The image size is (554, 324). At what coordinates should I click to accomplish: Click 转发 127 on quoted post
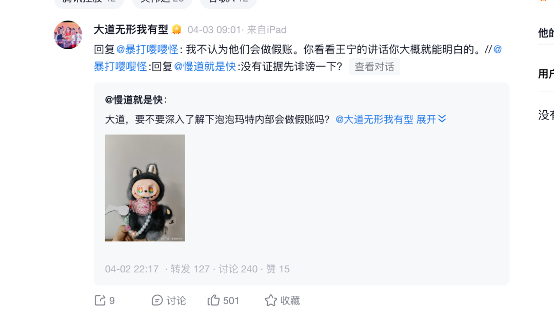190,269
